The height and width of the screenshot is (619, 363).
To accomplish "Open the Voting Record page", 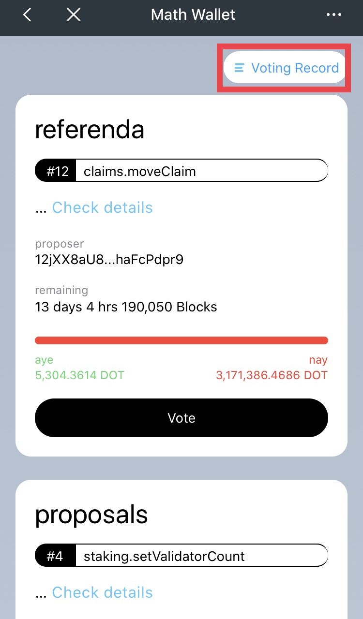I will (294, 68).
